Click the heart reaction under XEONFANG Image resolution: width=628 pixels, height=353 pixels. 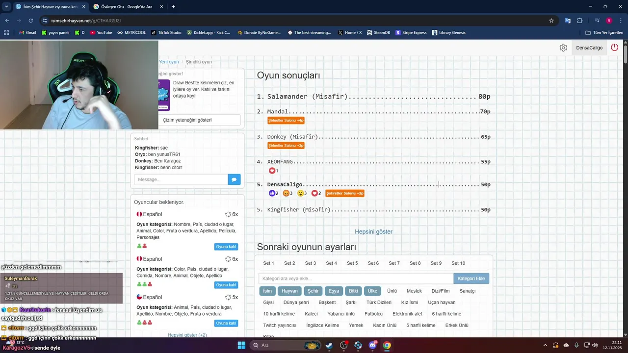[x=272, y=171]
